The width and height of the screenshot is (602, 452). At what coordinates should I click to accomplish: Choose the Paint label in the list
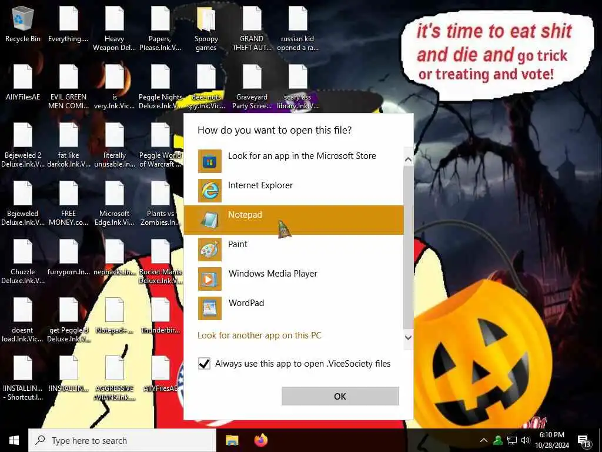[238, 244]
